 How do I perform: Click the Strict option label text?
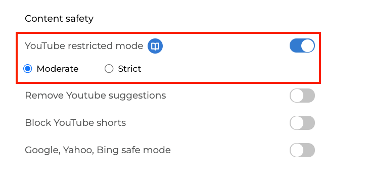tap(129, 69)
